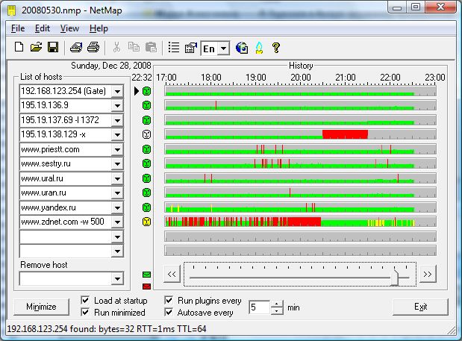The height and width of the screenshot is (341, 462).
Task: Expand the 195.19.137.69 -l 1372 host dropdown
Action: click(117, 120)
